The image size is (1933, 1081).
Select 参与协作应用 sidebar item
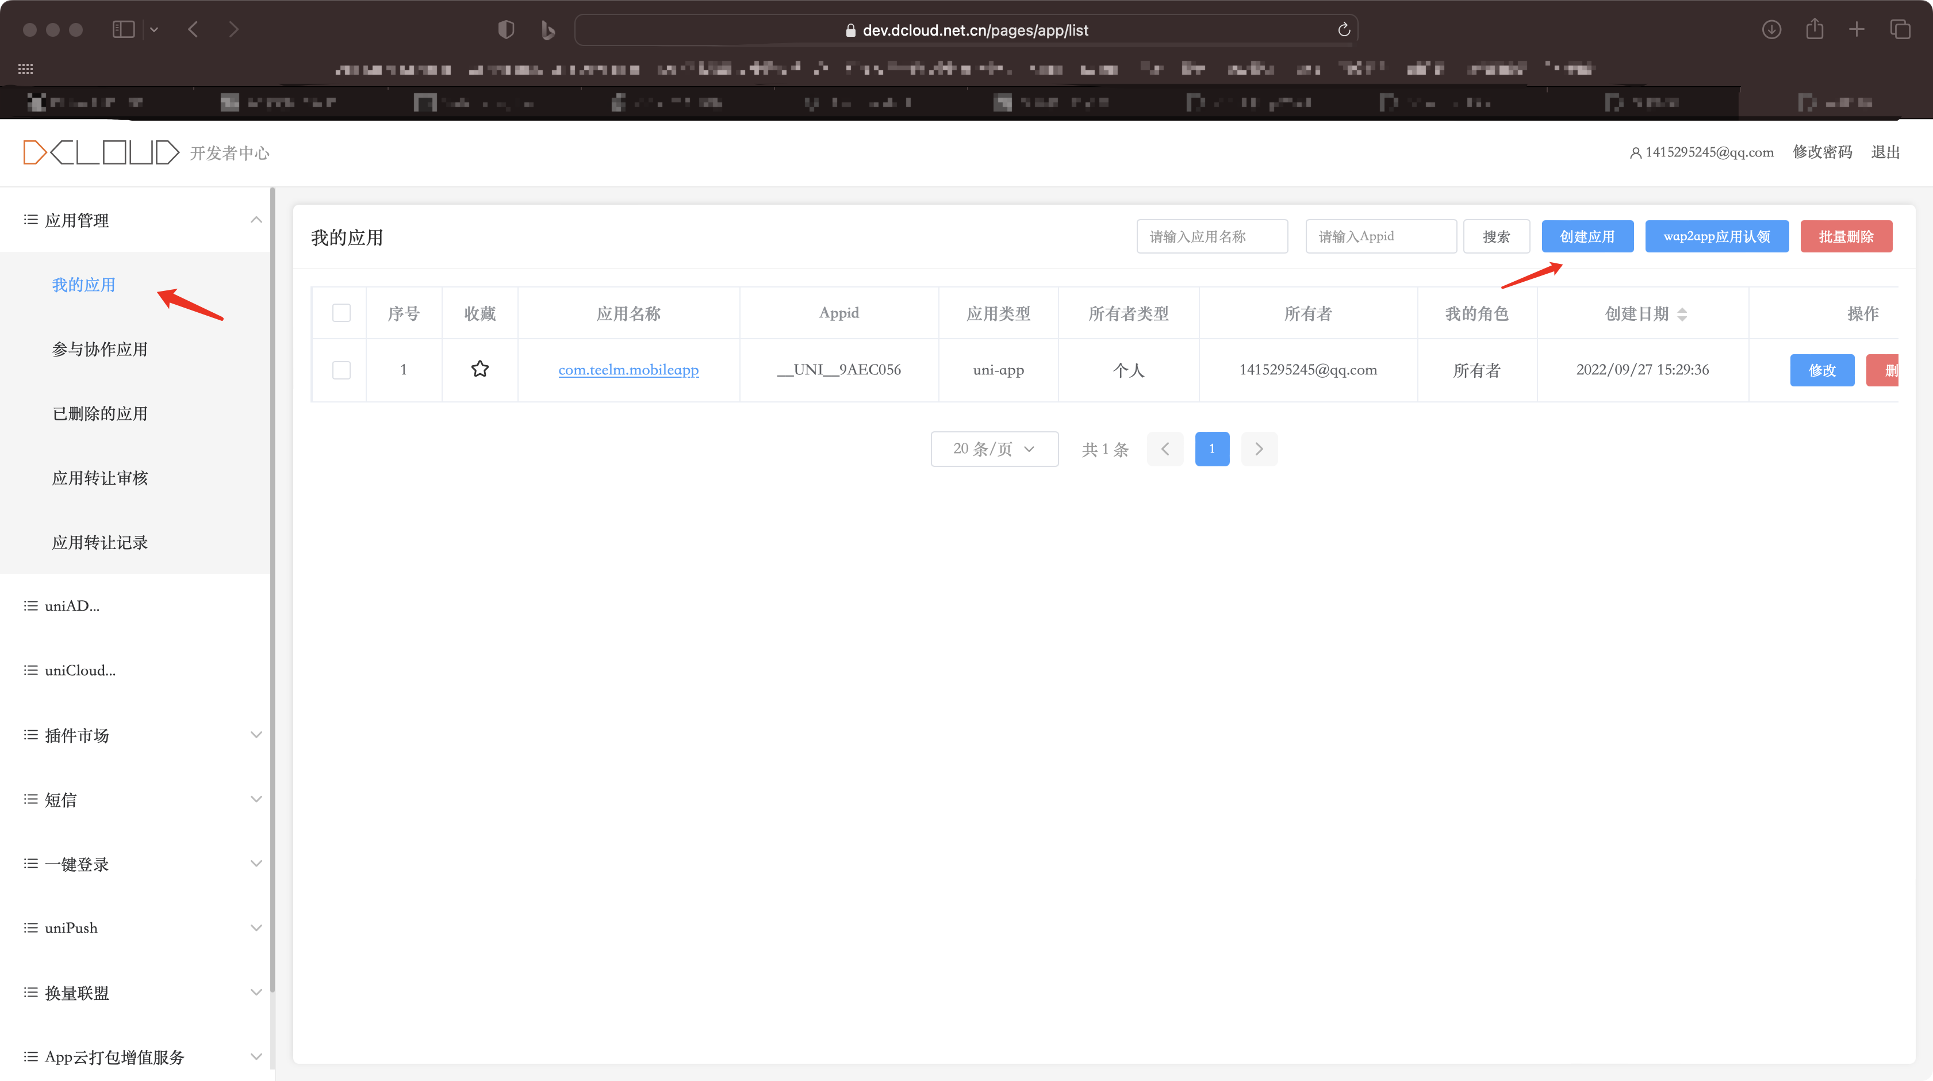tap(100, 349)
